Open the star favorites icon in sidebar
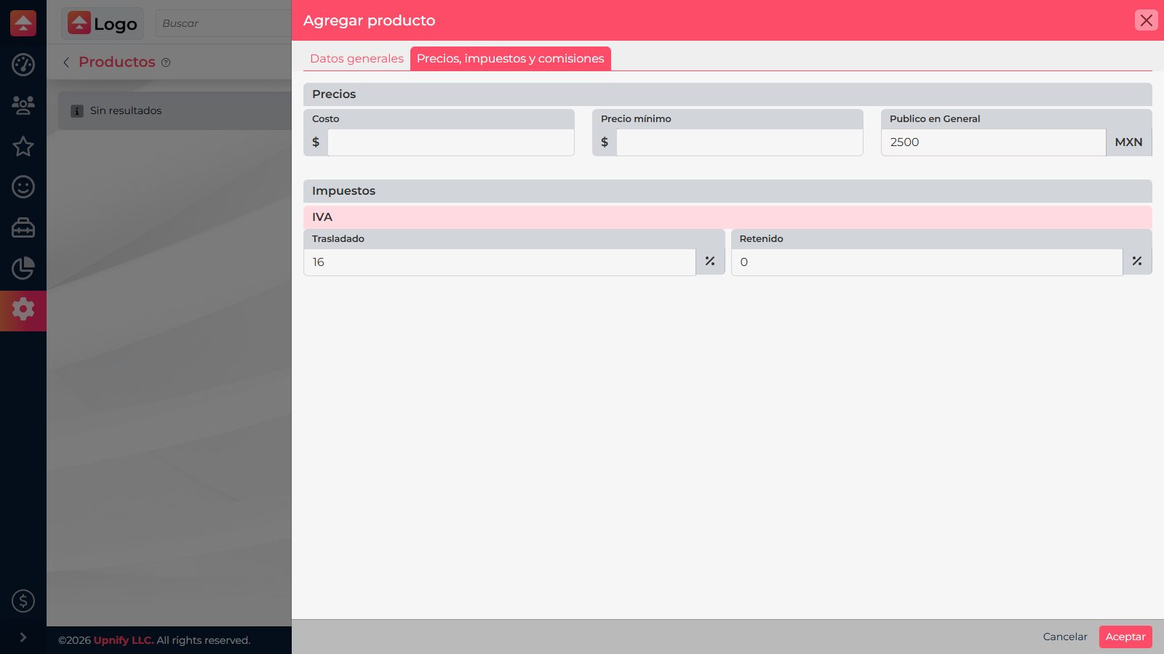This screenshot has width=1164, height=654. point(23,146)
